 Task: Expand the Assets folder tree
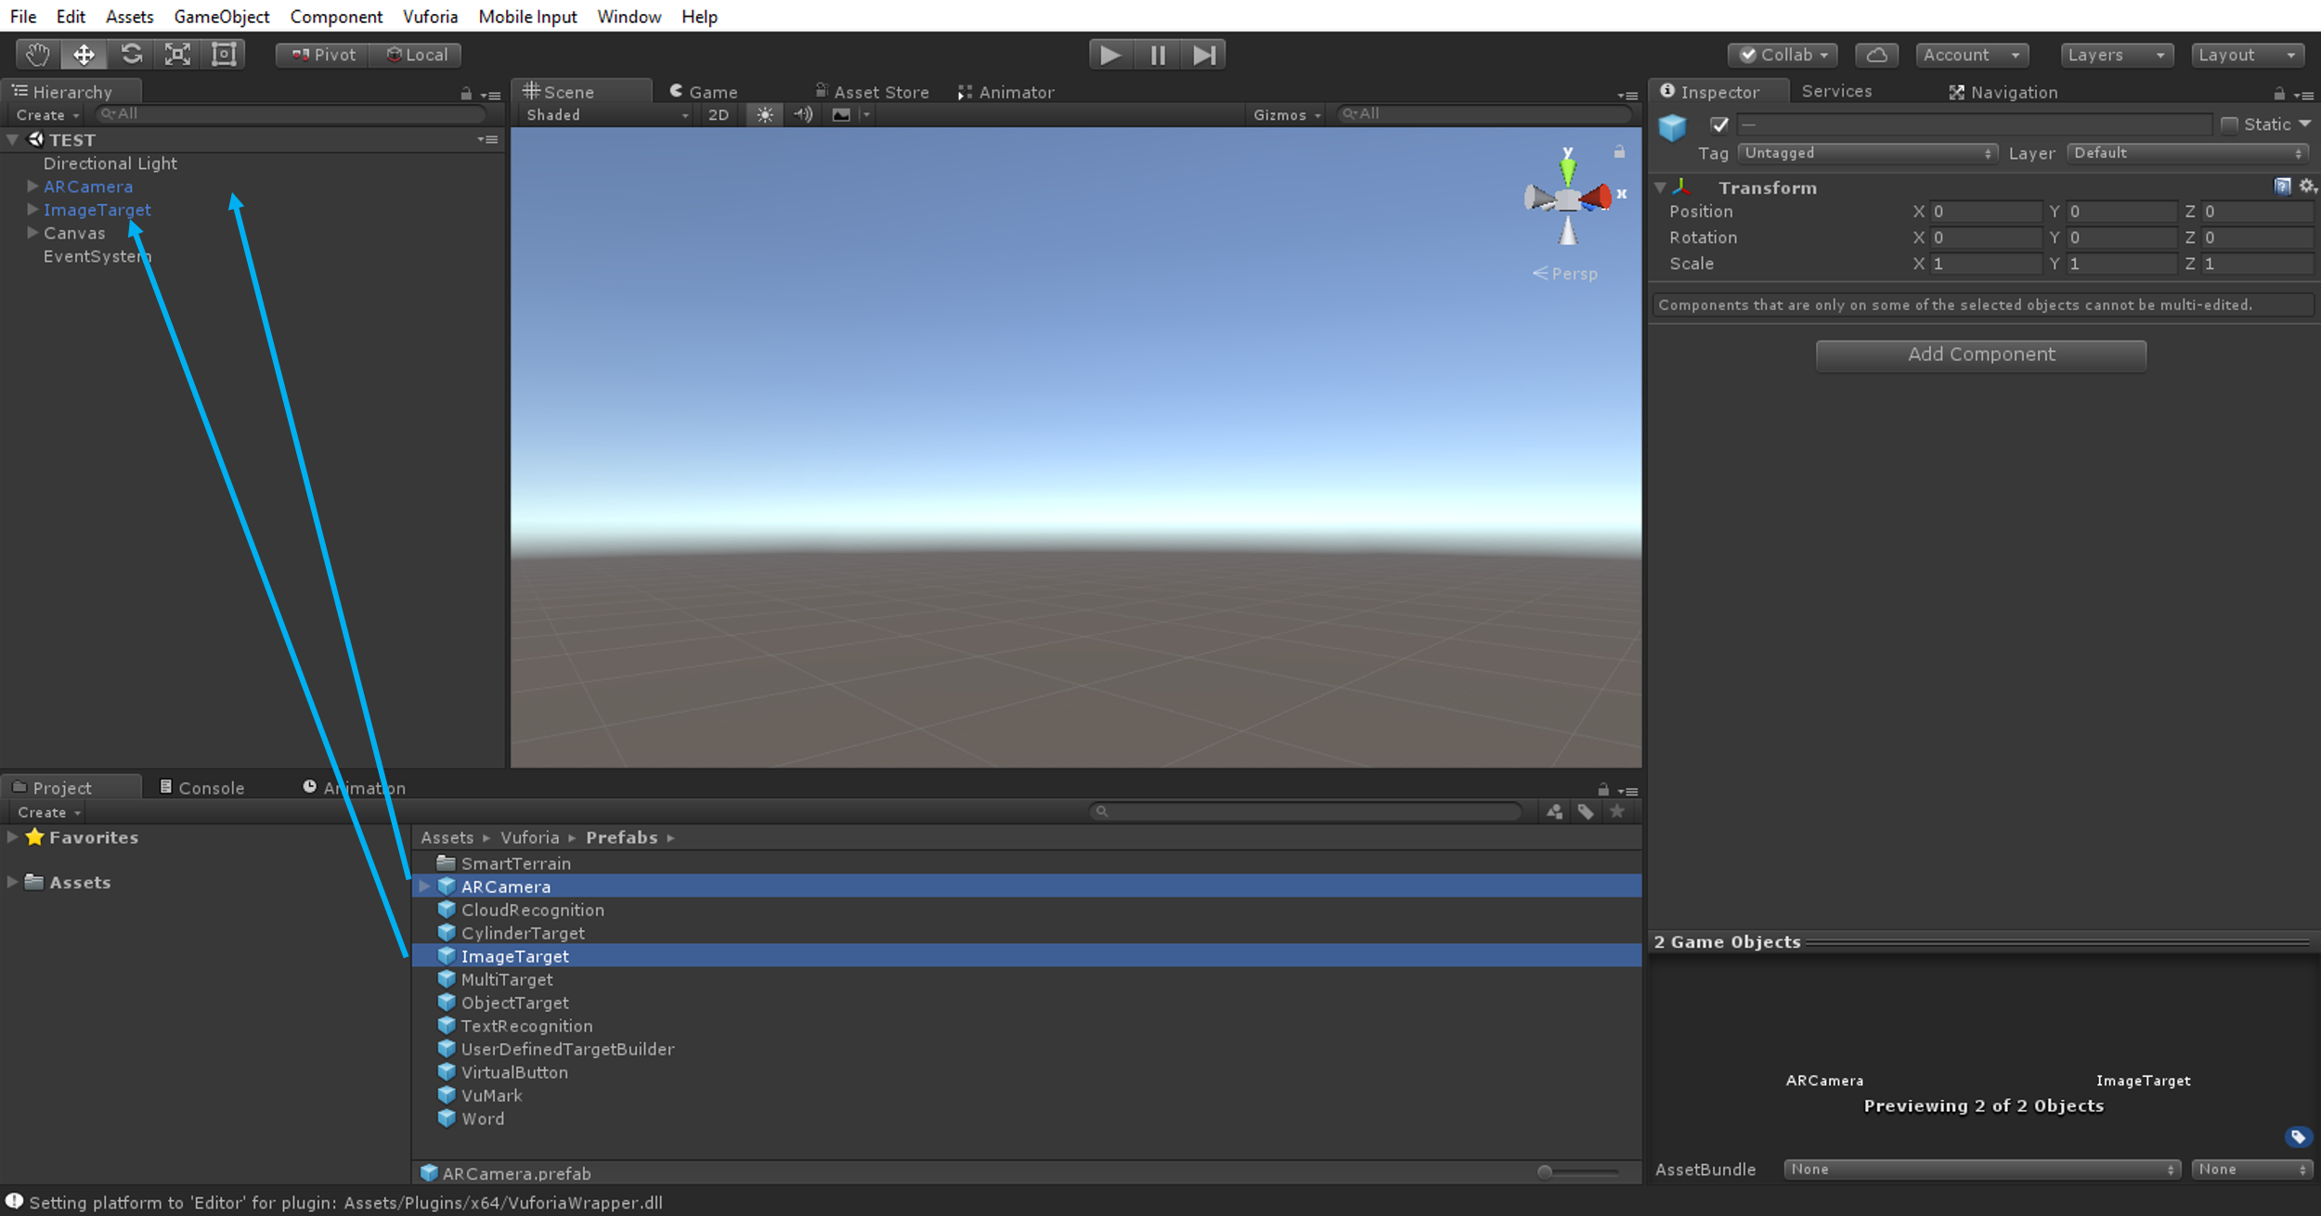click(12, 882)
